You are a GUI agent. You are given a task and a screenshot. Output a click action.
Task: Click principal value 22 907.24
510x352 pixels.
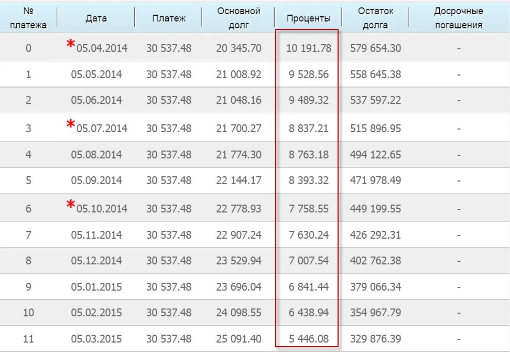tap(238, 235)
